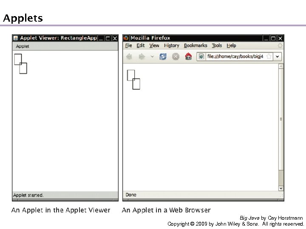Click the Firefox logo icon in title bar
306x229 pixels.
coord(126,38)
